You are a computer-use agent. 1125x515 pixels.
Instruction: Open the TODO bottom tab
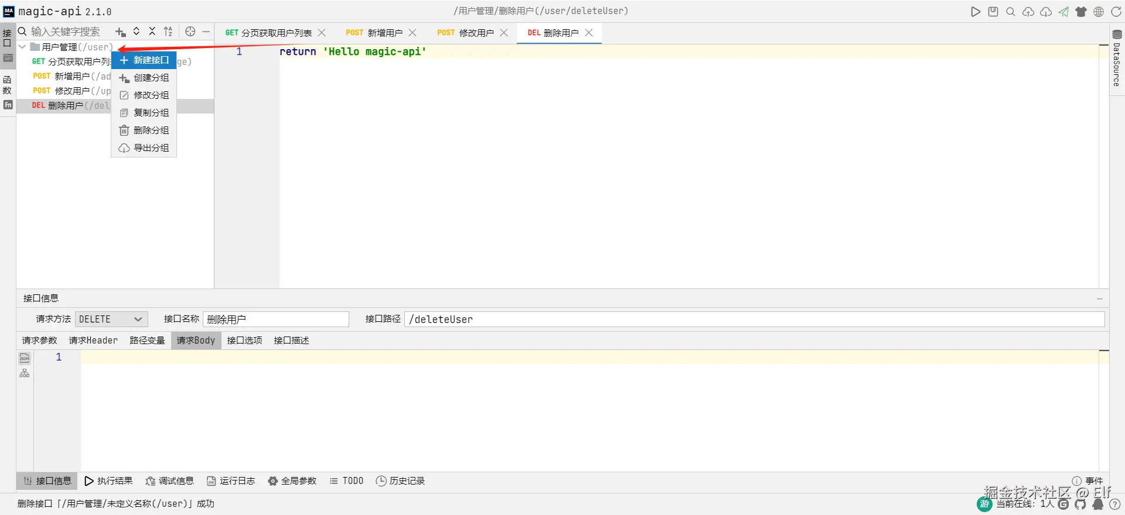point(346,481)
